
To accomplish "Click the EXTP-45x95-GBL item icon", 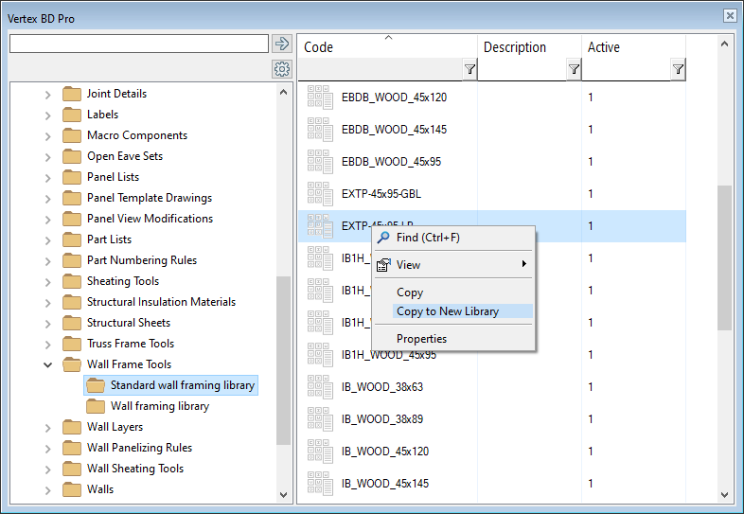I will click(319, 193).
